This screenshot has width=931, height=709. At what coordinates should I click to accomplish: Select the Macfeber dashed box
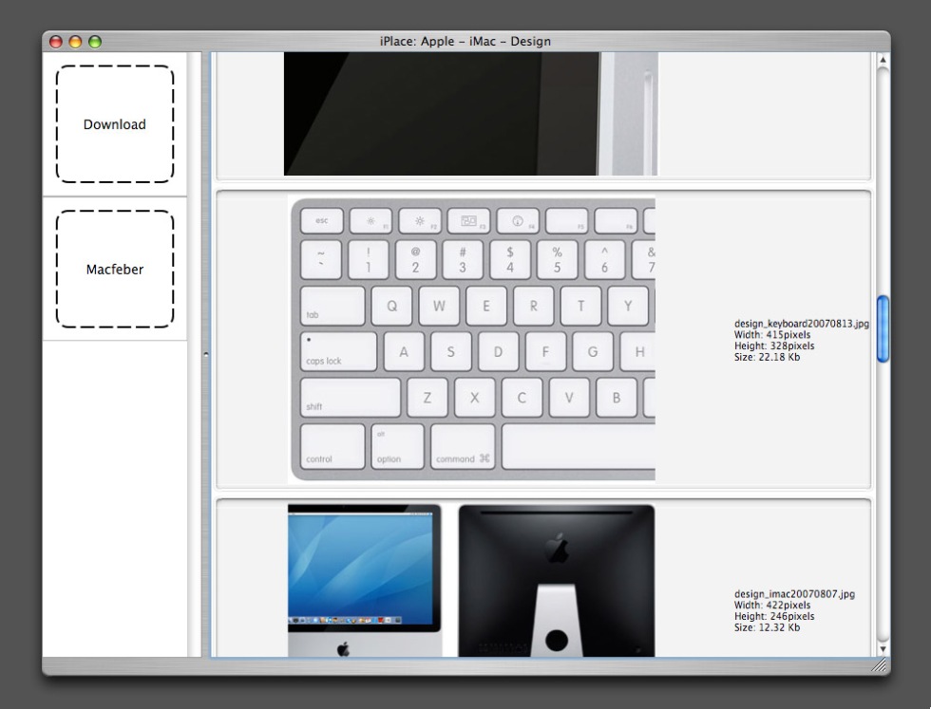(x=115, y=270)
